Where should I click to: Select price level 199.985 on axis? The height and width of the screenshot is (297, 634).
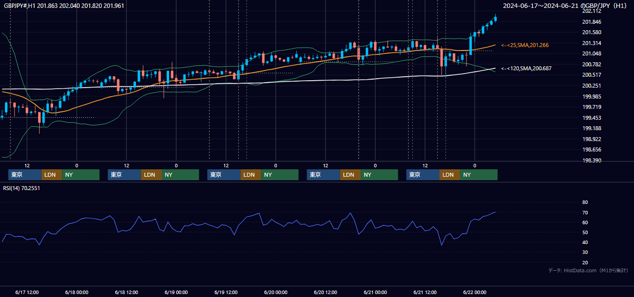[x=592, y=97]
